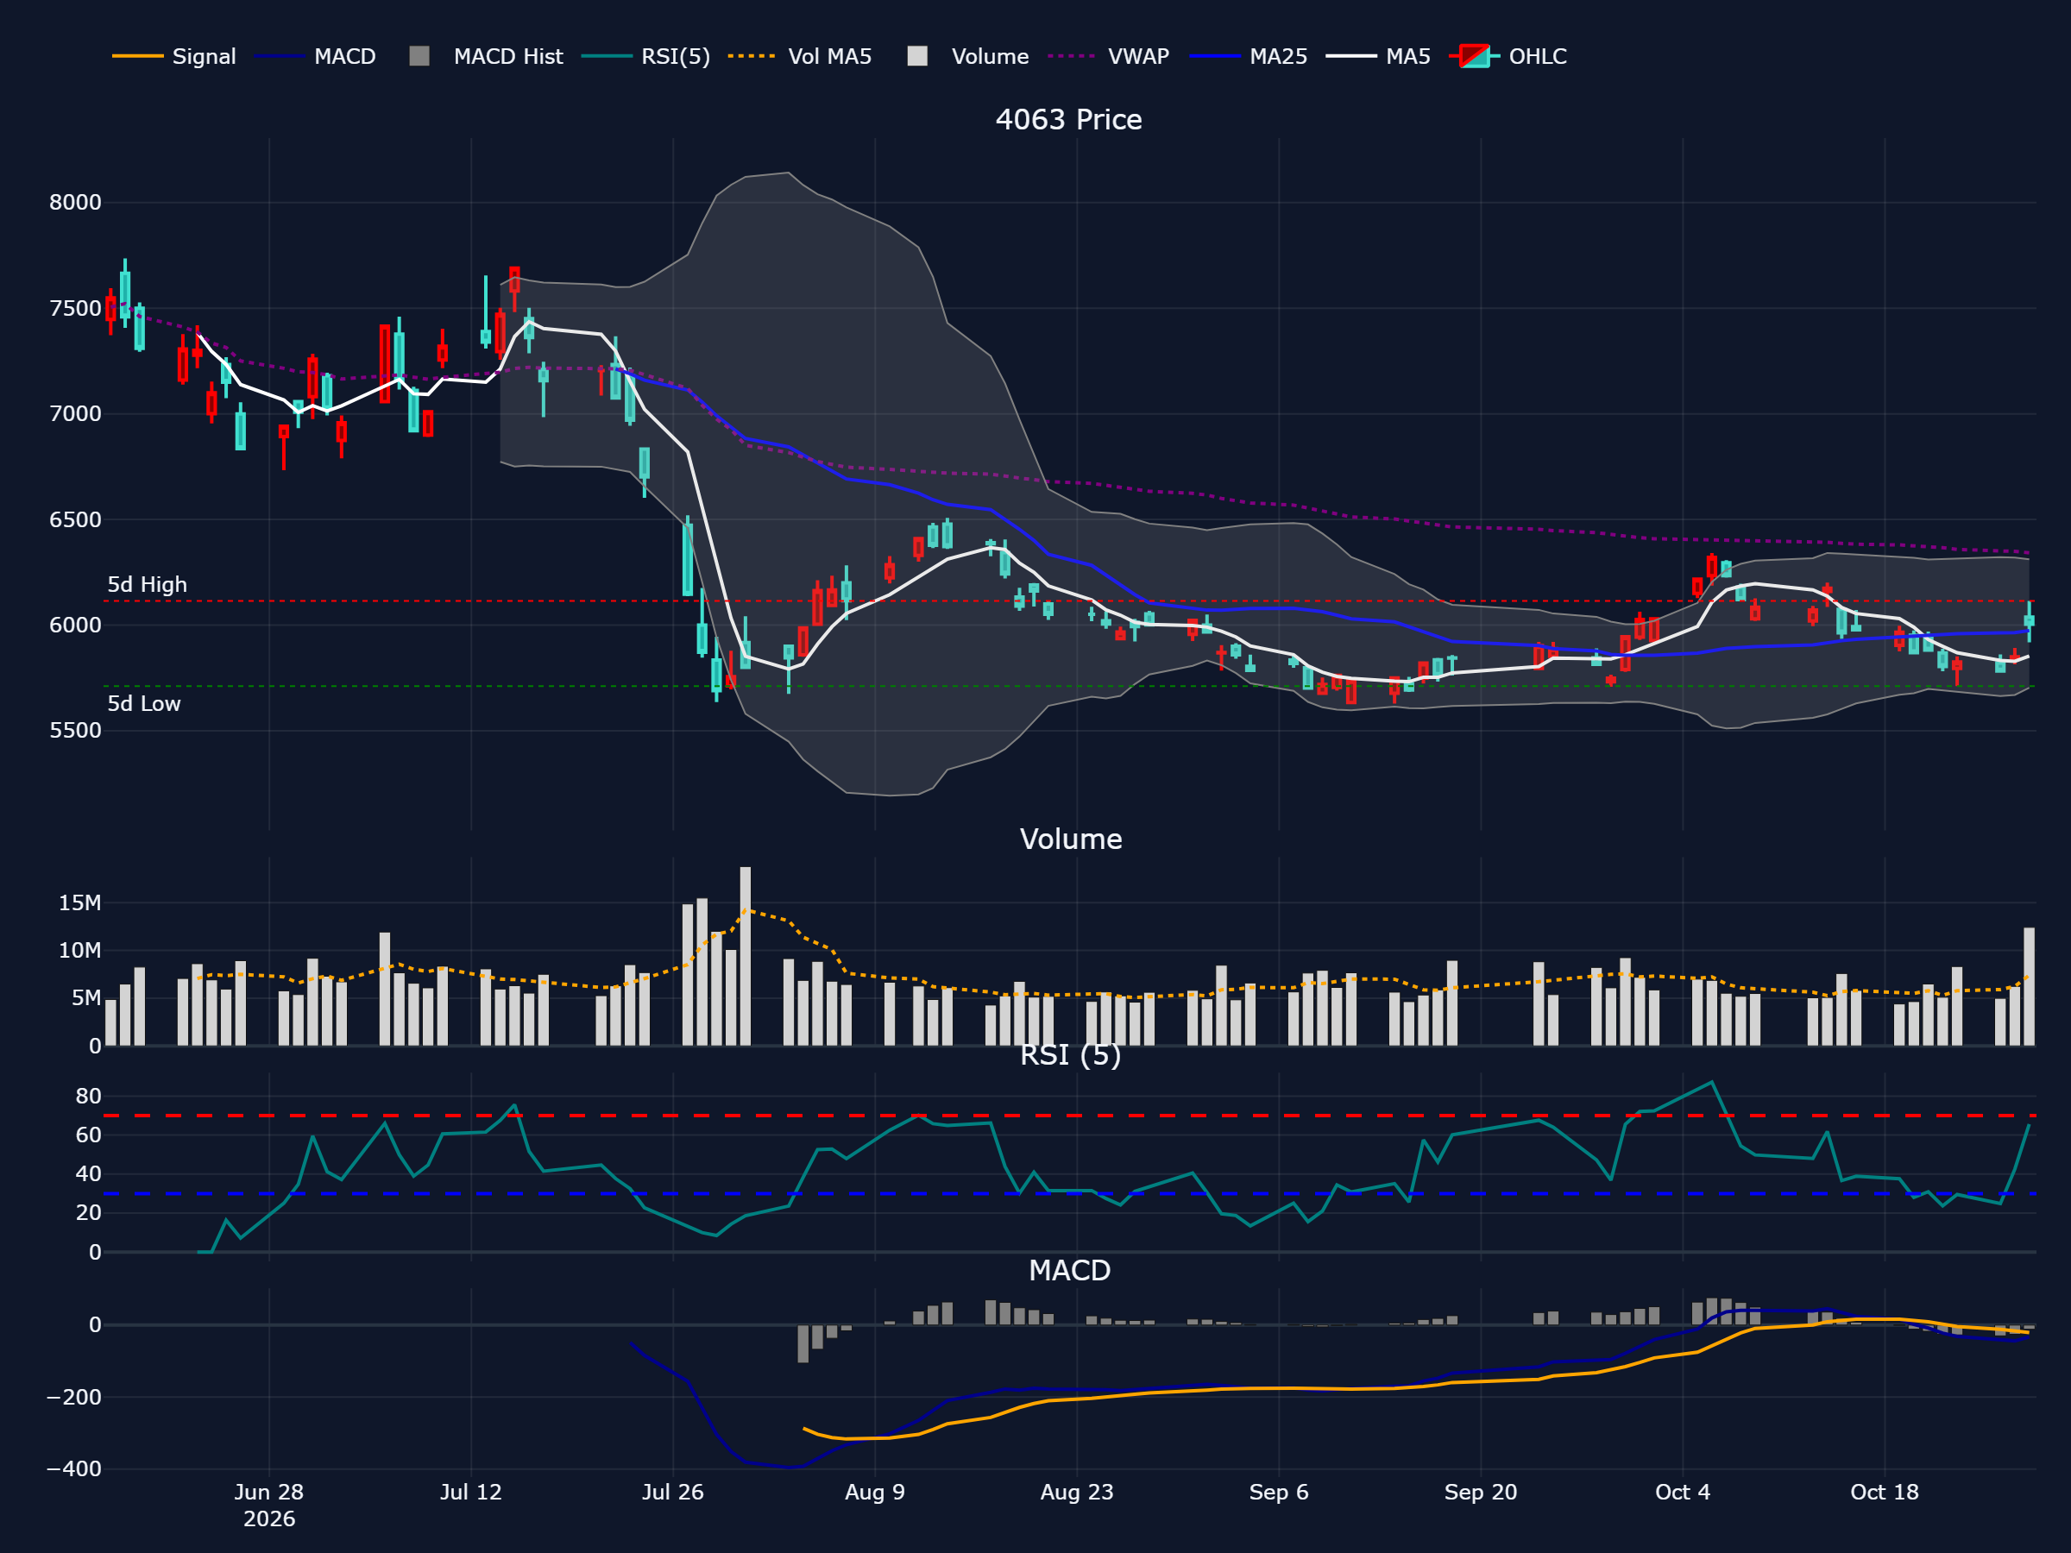Click the −200 MACD axis tick
2071x1553 pixels.
pos(74,1397)
